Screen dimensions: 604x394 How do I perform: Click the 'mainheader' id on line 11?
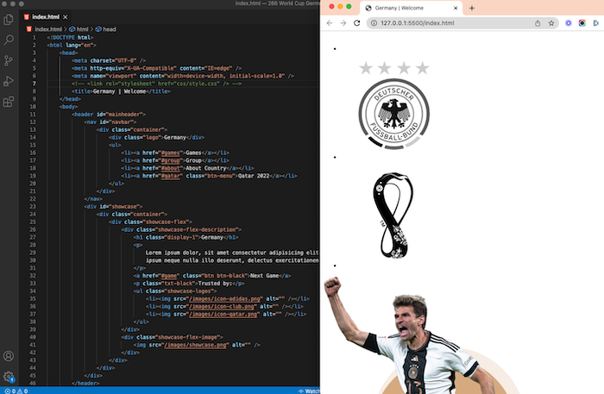[x=124, y=115]
